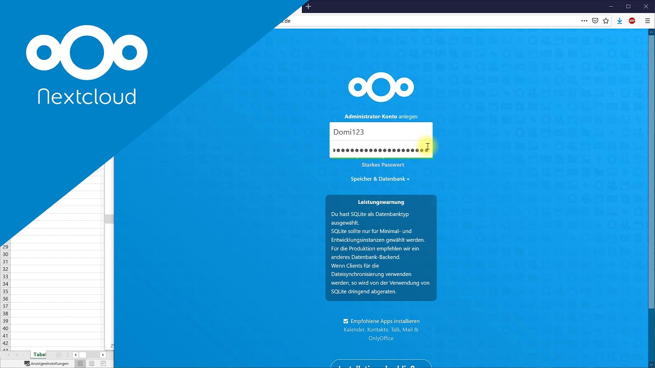The image size is (655, 368).
Task: Click 'Kalender, Kontakte, Talk, Mail &' text
Action: coord(381,330)
